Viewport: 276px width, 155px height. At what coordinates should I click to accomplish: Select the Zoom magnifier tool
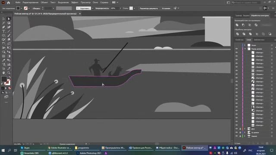click(9, 73)
